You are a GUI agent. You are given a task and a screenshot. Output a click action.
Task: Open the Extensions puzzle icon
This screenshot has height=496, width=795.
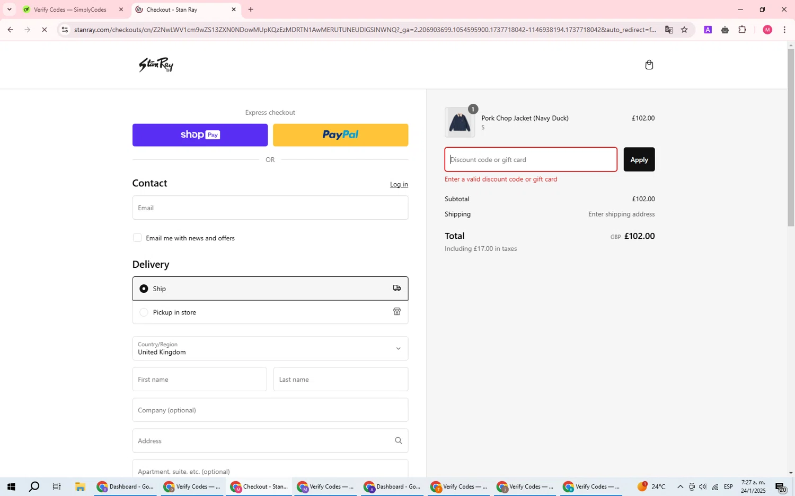742,30
